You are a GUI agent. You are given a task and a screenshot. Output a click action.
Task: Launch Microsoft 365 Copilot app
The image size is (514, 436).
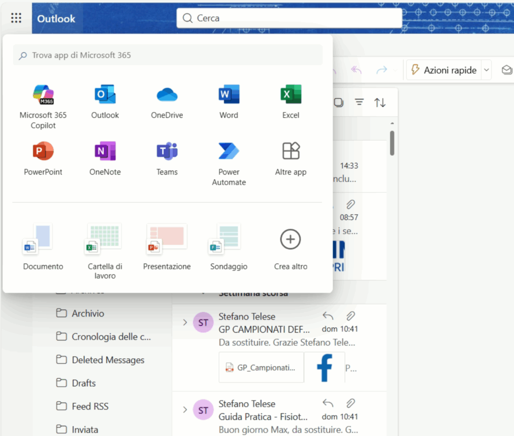(43, 106)
